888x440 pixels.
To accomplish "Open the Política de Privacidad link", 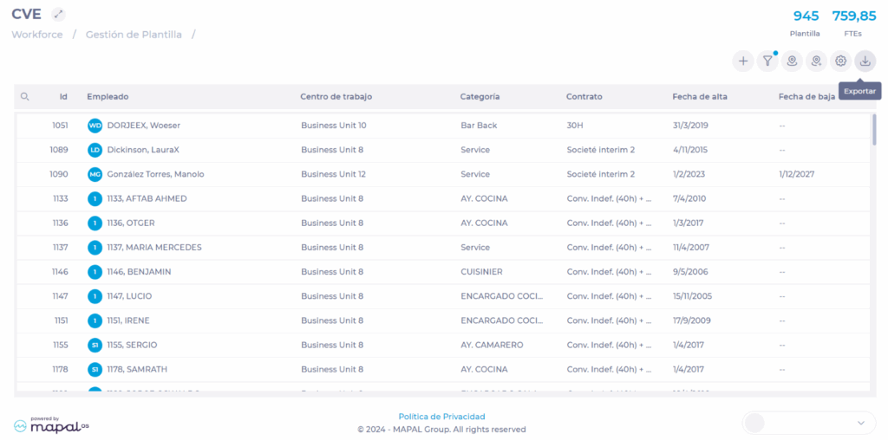I will pyautogui.click(x=441, y=417).
